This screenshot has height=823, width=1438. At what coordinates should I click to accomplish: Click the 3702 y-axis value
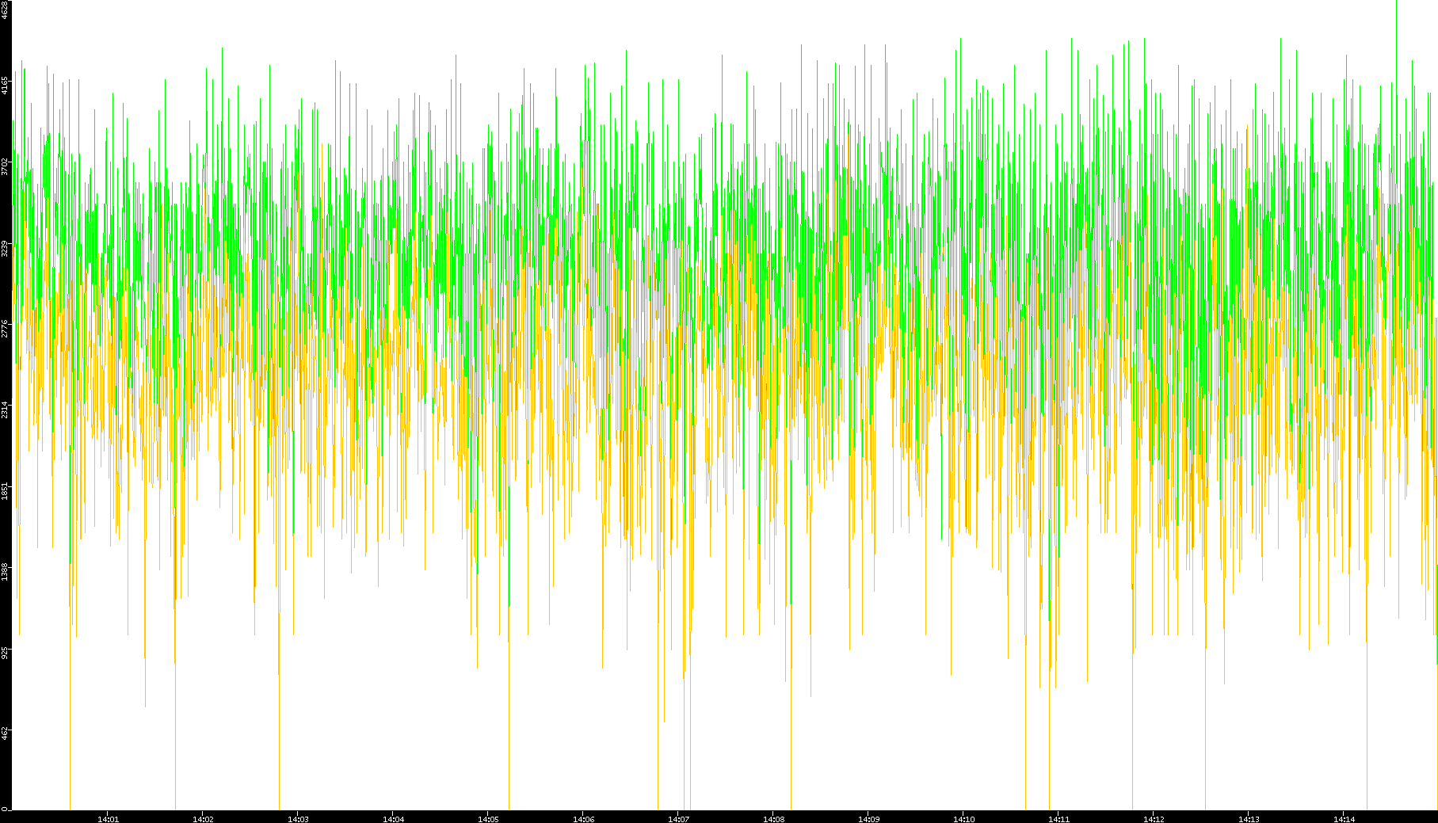coord(5,166)
